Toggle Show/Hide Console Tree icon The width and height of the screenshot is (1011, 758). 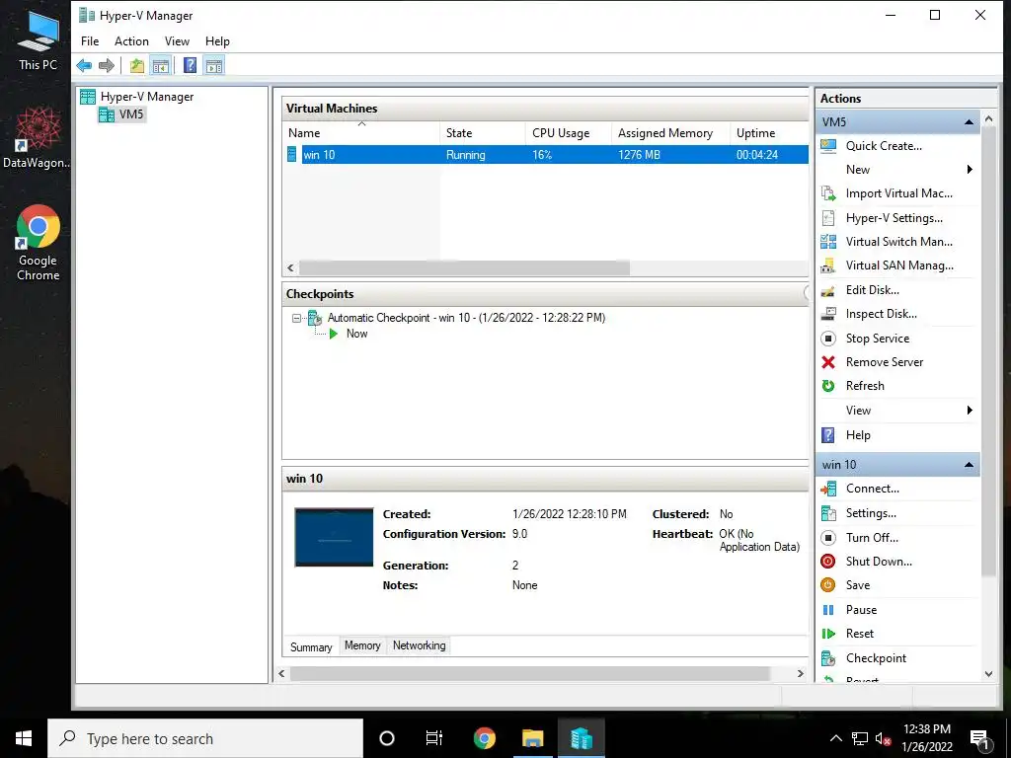[161, 65]
